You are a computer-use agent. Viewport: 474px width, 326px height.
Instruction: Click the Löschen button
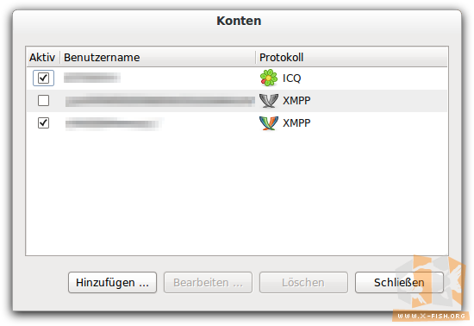pyautogui.click(x=303, y=283)
